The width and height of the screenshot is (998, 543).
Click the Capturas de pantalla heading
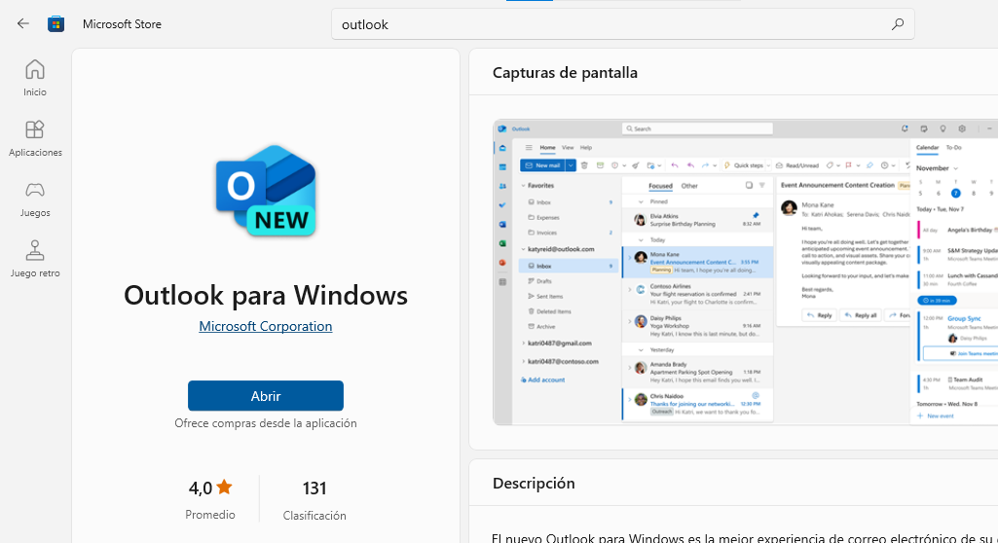(x=565, y=72)
